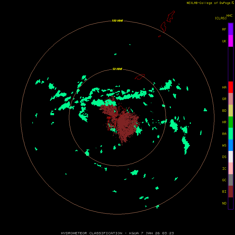Click the HA red legend swatch
Screen dimensions: 235x235
point(231,87)
